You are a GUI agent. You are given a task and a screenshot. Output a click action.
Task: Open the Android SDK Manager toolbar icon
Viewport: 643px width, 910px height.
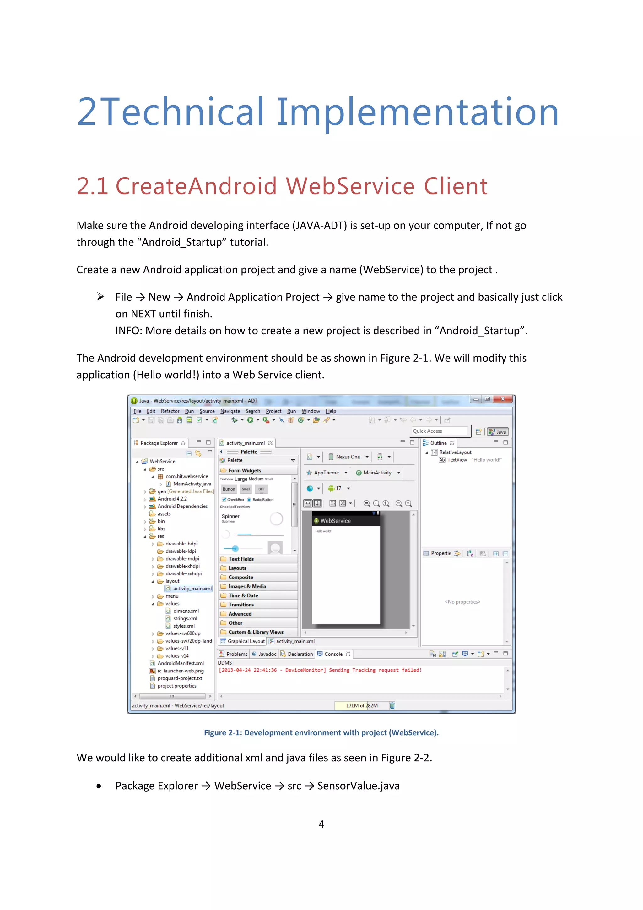180,420
